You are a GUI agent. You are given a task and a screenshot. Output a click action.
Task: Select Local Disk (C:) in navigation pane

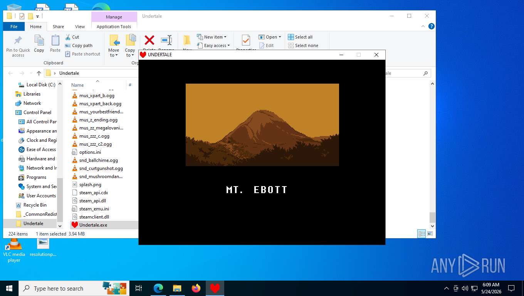pyautogui.click(x=37, y=85)
